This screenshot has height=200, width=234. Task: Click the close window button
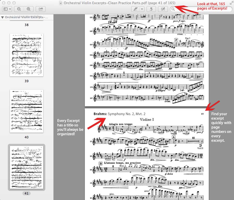(4, 3)
